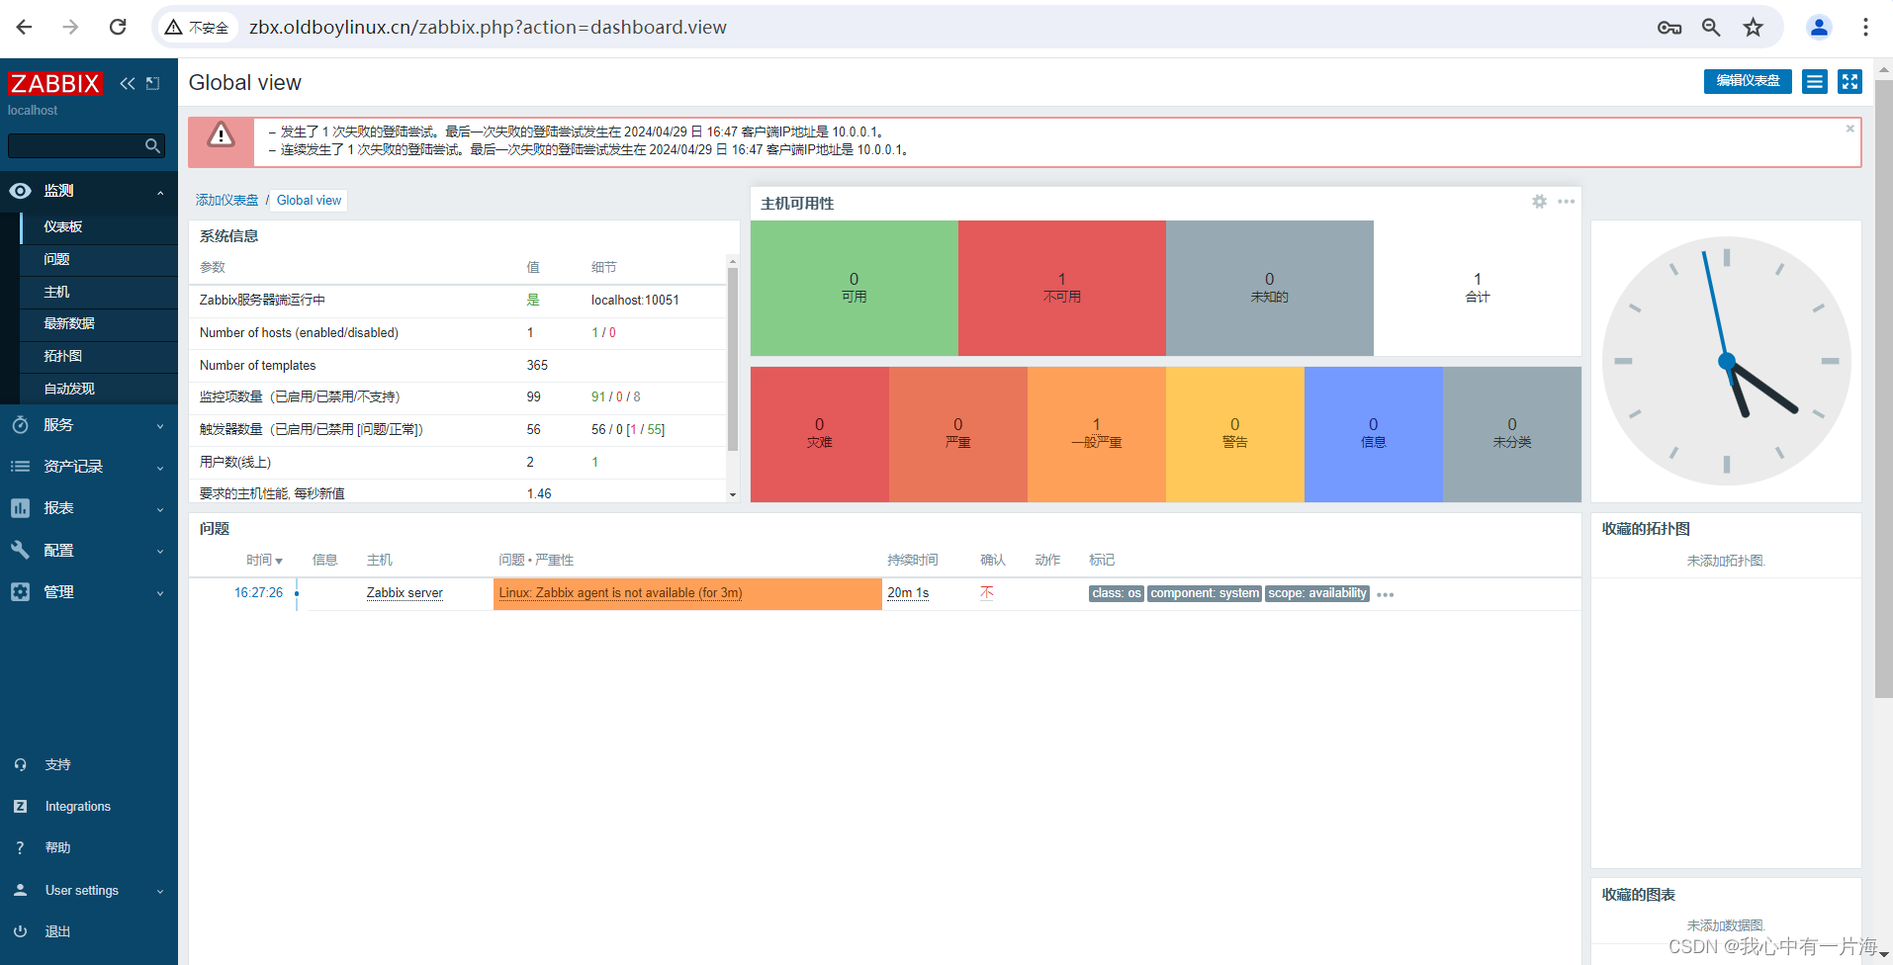1893x965 pixels.
Task: Click the 服务 clock icon
Action: pyautogui.click(x=20, y=425)
